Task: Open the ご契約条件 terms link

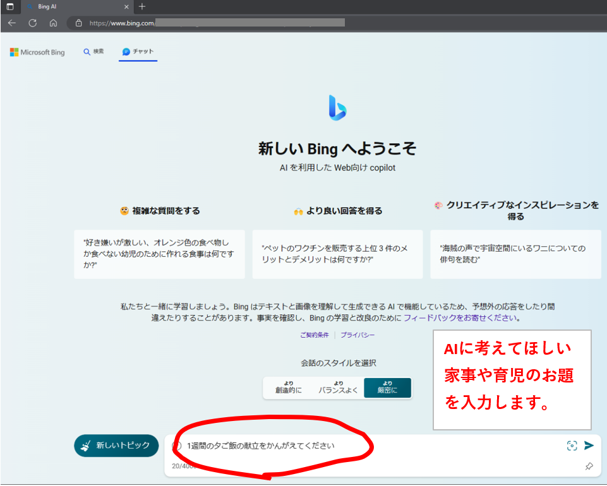Action: (315, 335)
